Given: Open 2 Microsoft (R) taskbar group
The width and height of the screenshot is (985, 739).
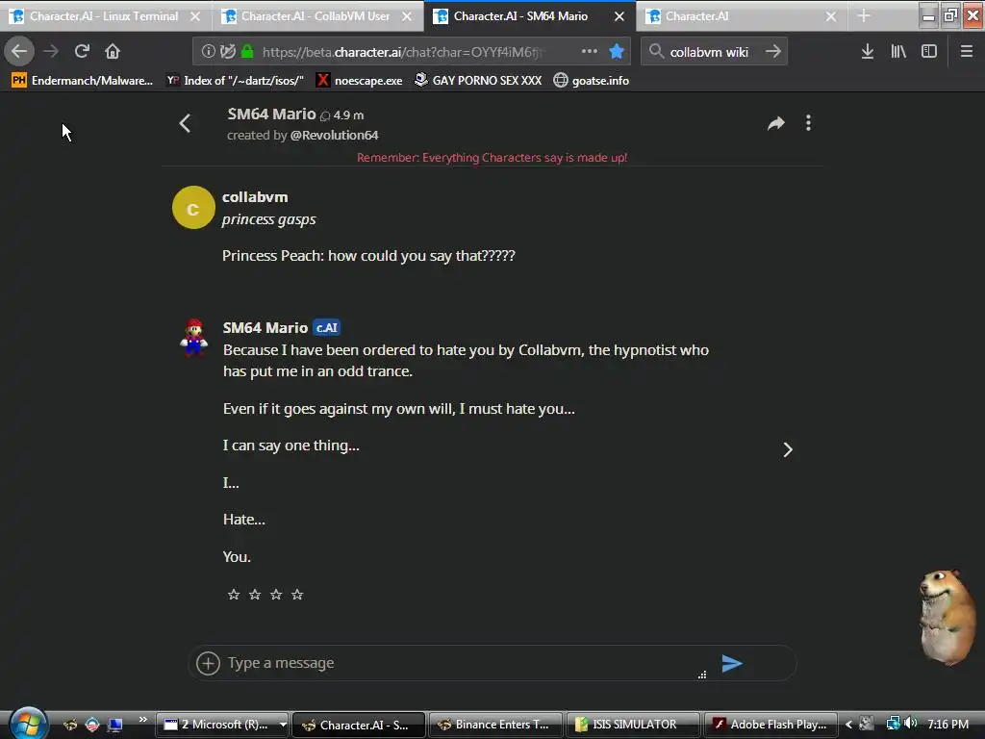Looking at the screenshot, I should (x=222, y=725).
